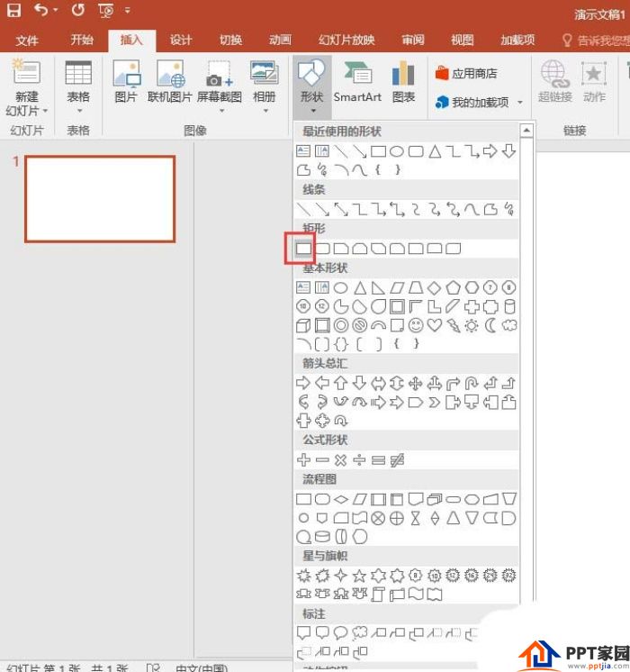Pick the smiley face shape
This screenshot has width=630, height=672.
click(x=416, y=325)
